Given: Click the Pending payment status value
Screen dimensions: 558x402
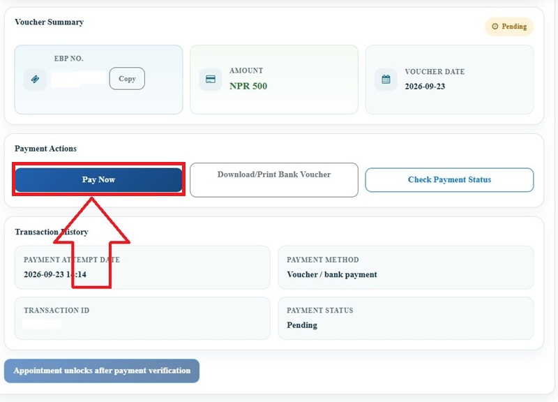Looking at the screenshot, I should (x=302, y=325).
